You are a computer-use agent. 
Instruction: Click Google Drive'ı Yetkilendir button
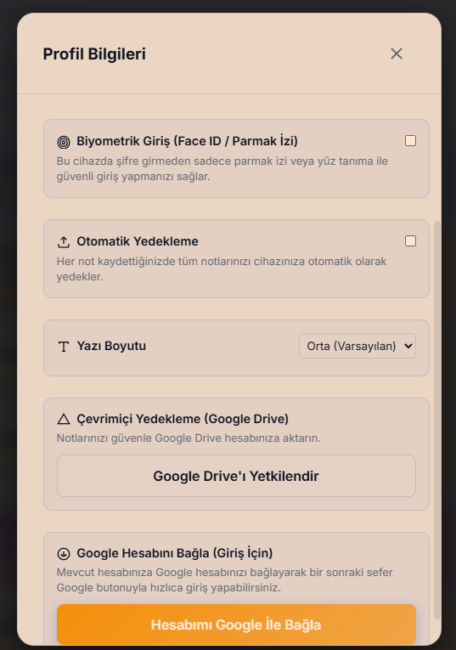tap(236, 476)
